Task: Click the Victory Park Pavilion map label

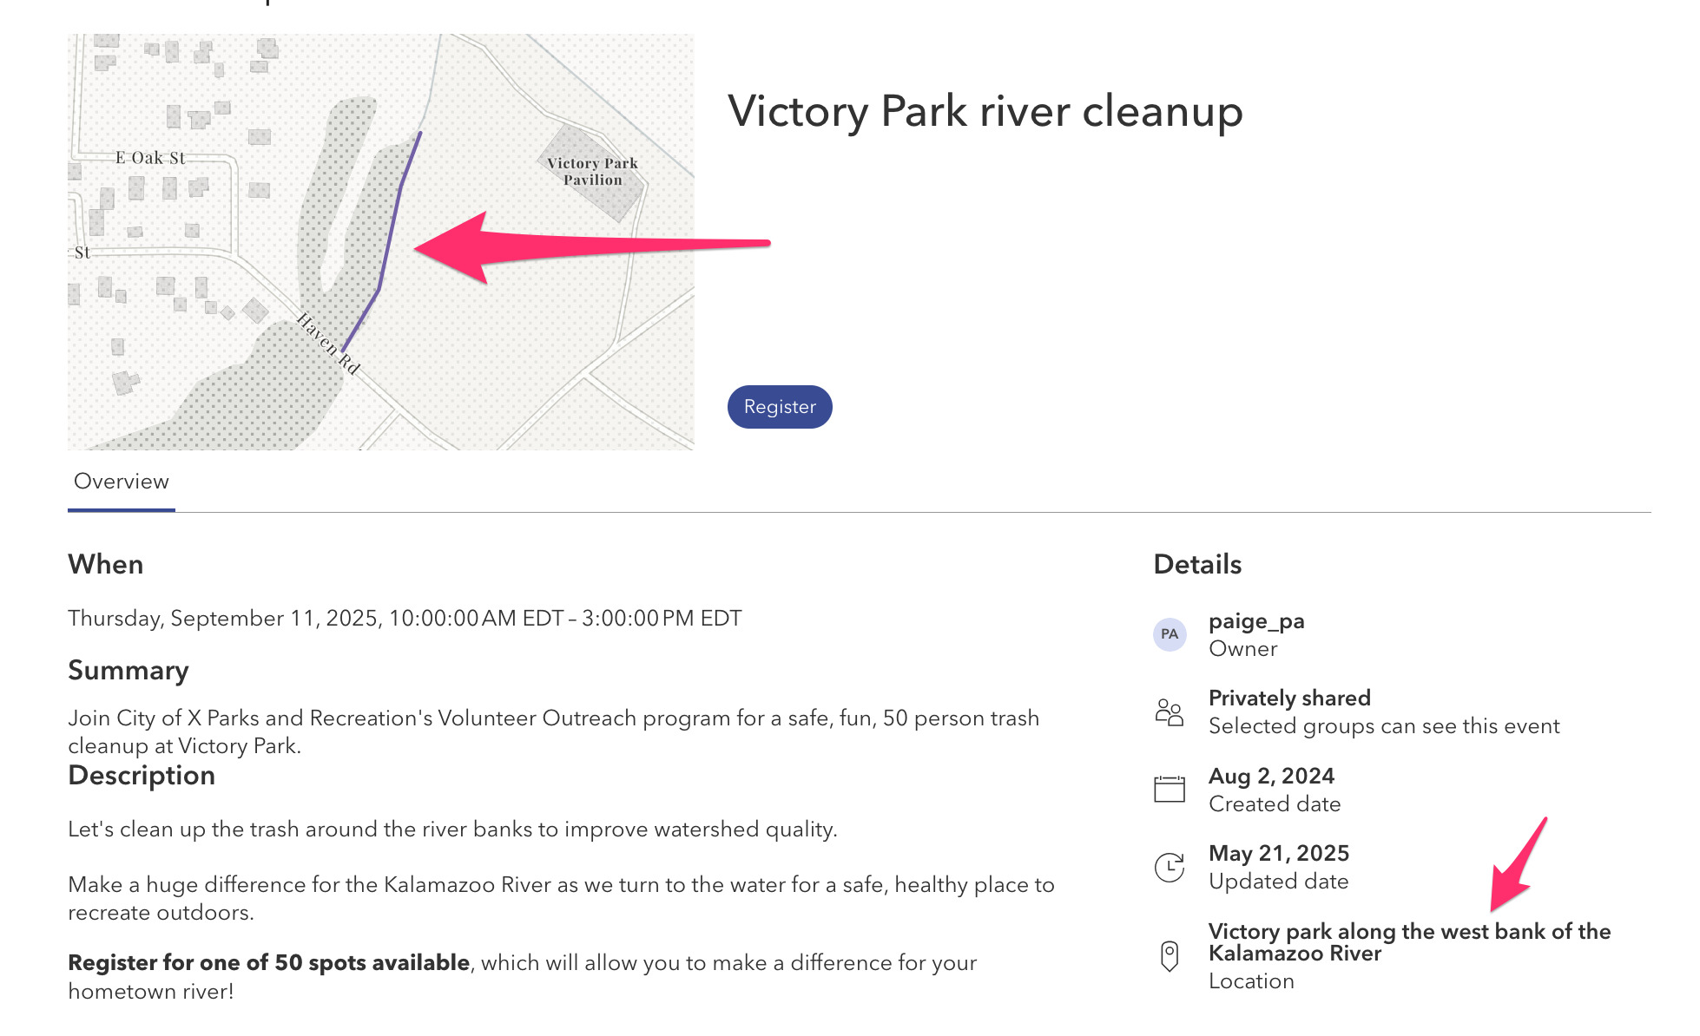Action: [x=593, y=172]
